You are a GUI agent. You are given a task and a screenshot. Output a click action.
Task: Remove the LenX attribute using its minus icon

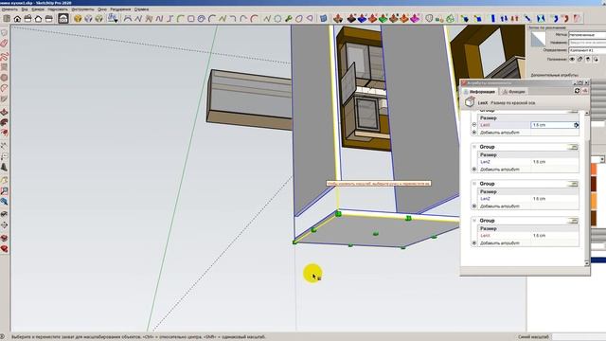tap(474, 125)
